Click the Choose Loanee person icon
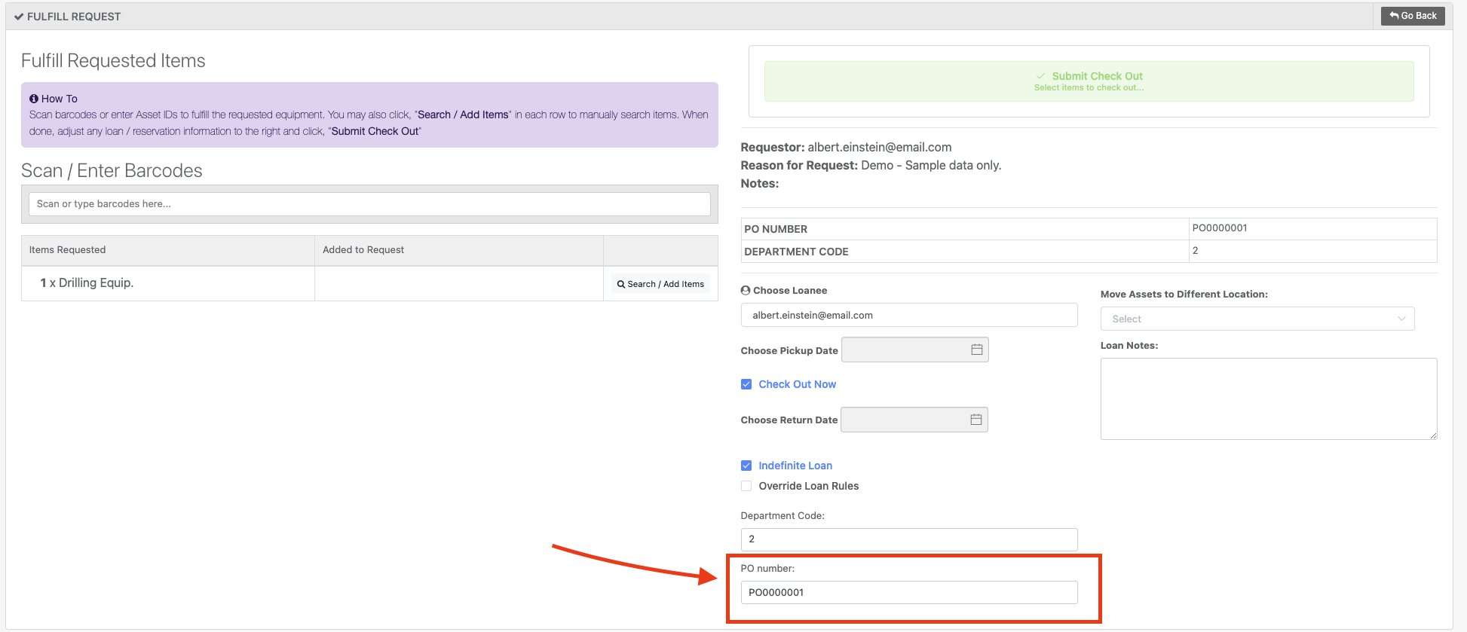1467x632 pixels. coord(746,290)
